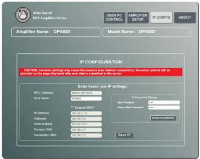Viewport: 200px width, 159px height.
Task: Toggle the Enable DHCP checkbox
Action: coord(72,107)
